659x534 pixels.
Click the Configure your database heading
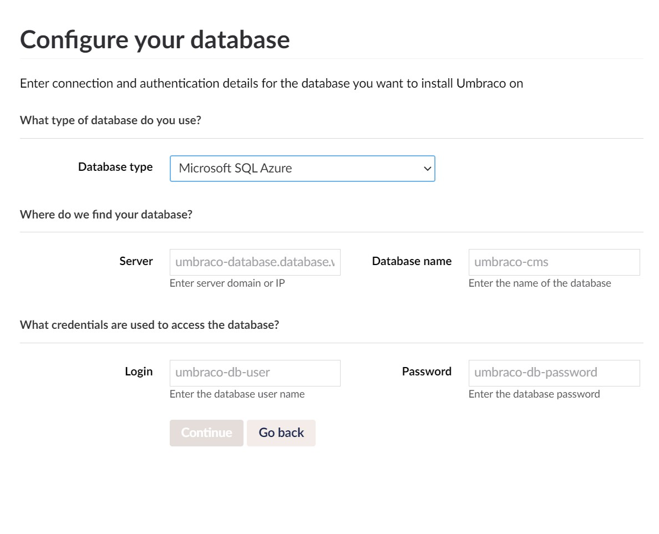coord(155,39)
